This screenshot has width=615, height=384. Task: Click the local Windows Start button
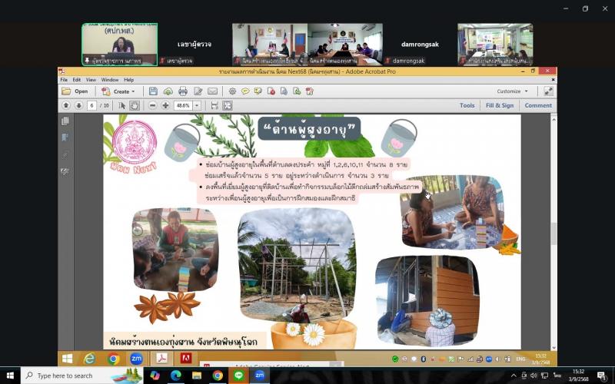(10, 376)
